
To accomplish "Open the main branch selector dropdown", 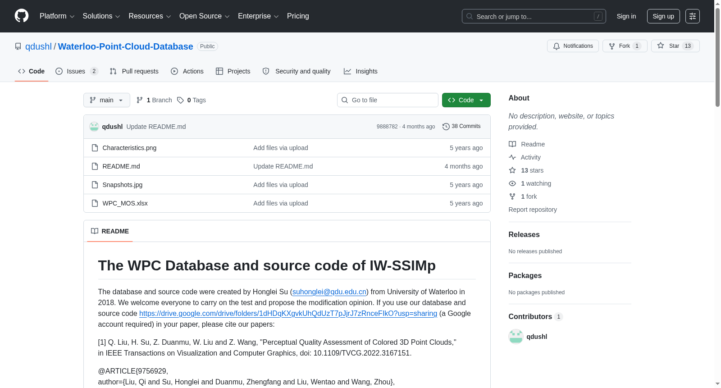I will click(x=107, y=100).
